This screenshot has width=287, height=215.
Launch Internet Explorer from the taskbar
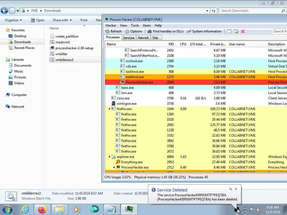coord(25,209)
